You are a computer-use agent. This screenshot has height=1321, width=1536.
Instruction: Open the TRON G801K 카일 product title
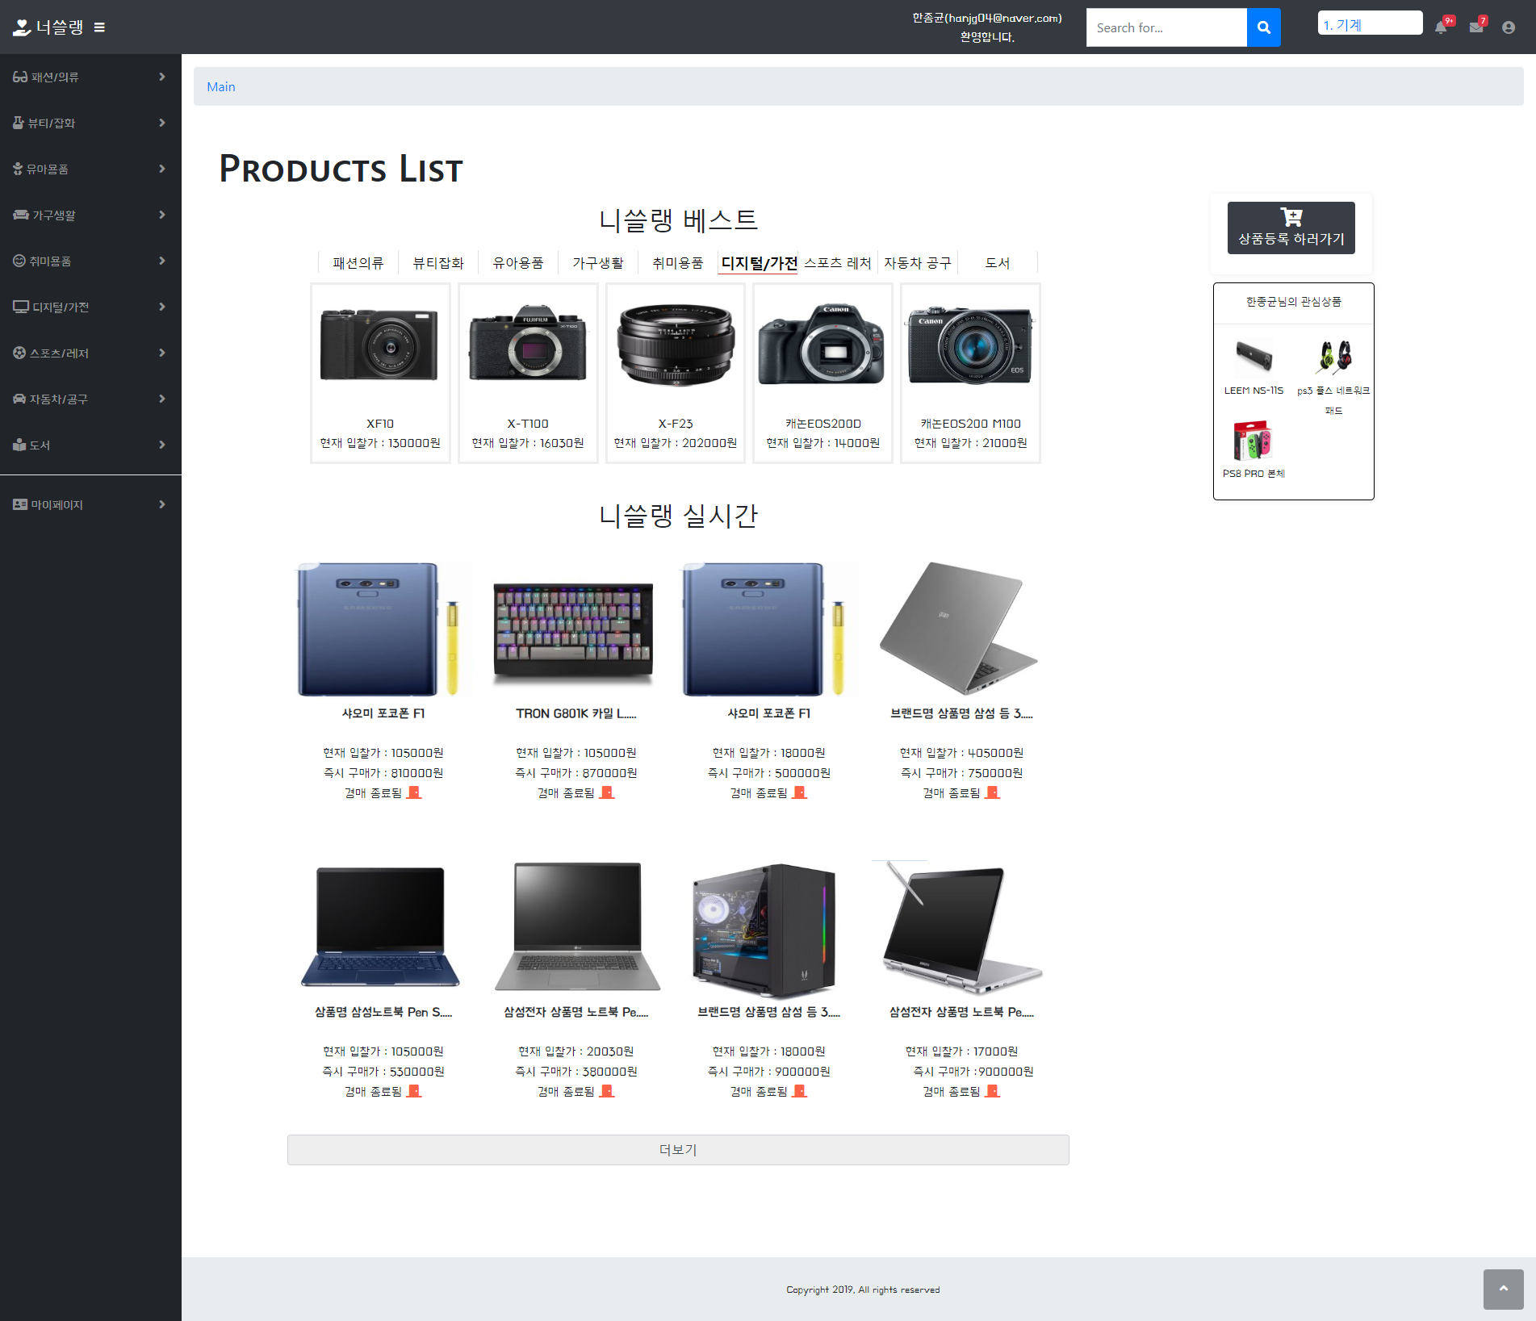(x=576, y=713)
